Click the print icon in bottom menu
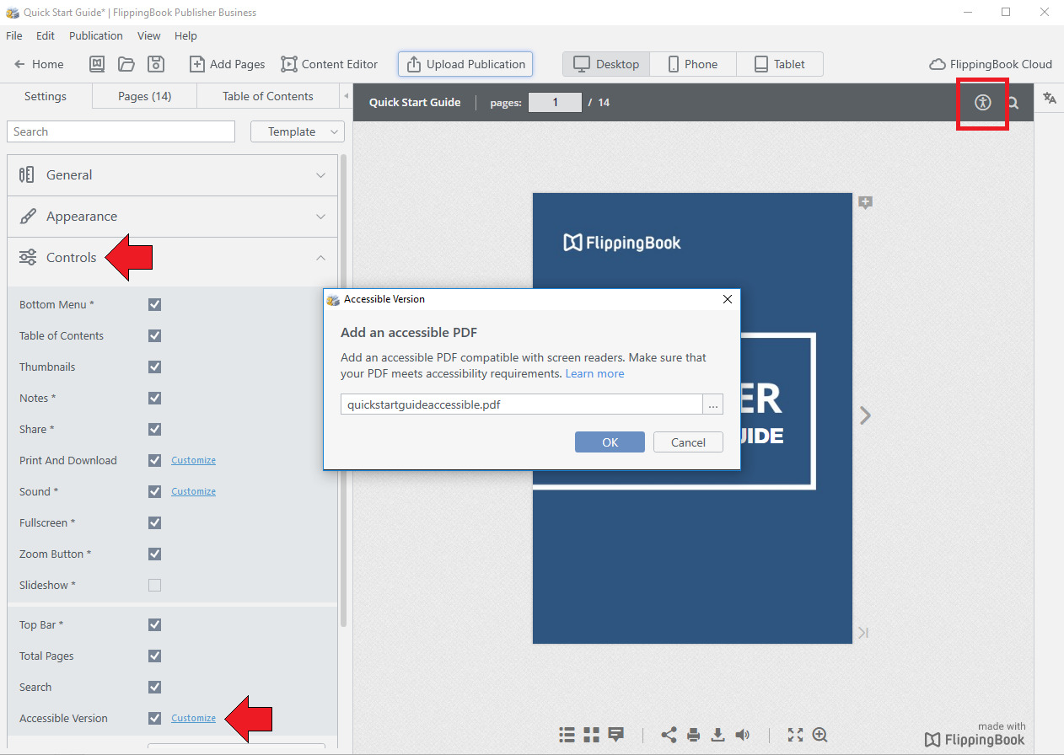1064x755 pixels. click(x=693, y=735)
